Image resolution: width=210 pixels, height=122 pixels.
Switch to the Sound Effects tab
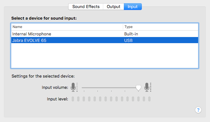[x=86, y=6]
